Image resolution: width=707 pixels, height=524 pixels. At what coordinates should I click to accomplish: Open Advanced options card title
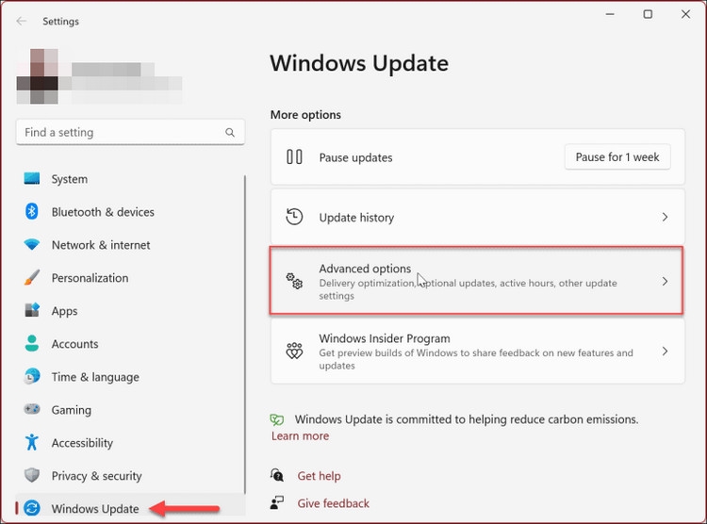tap(365, 269)
